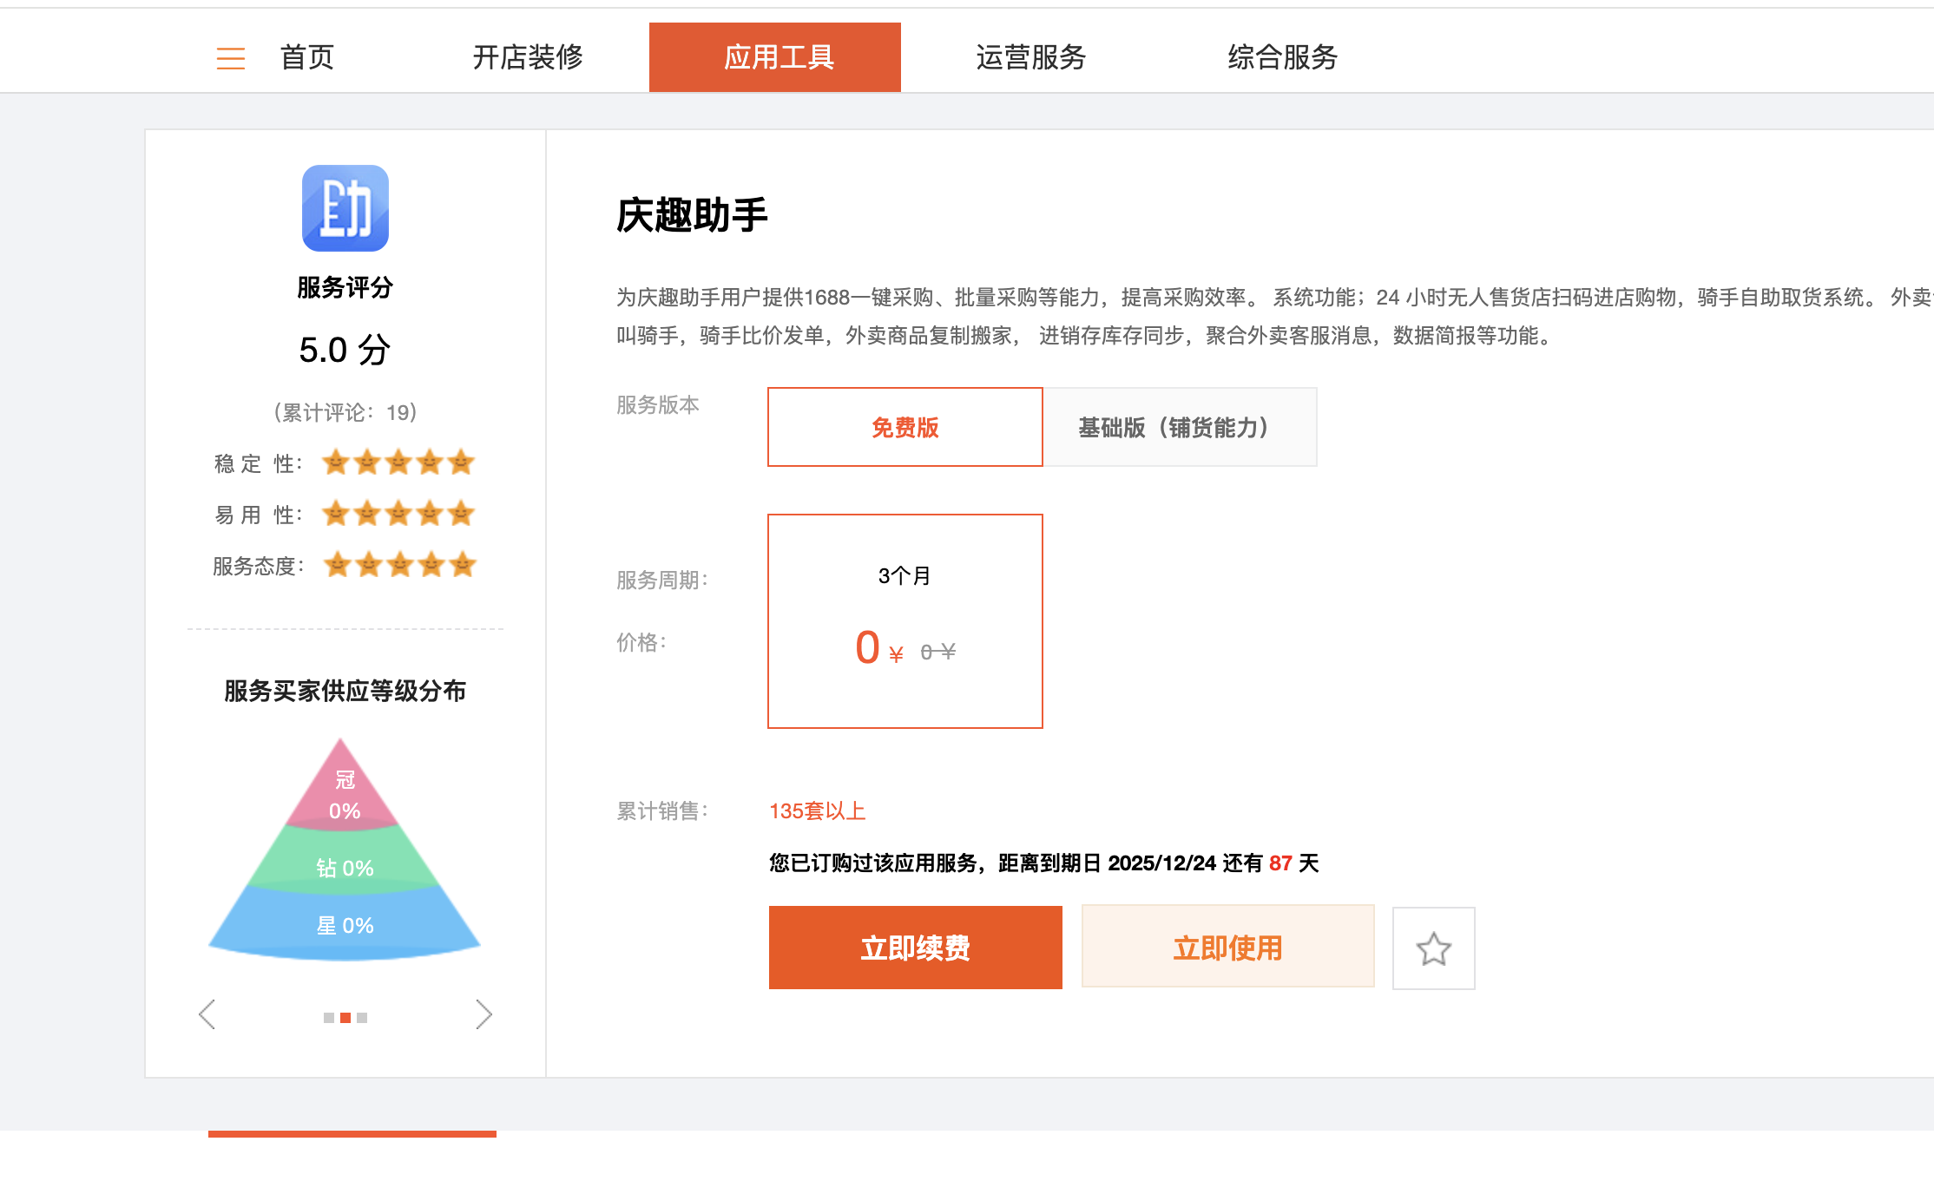Go to previous chart with left arrow

(207, 1014)
